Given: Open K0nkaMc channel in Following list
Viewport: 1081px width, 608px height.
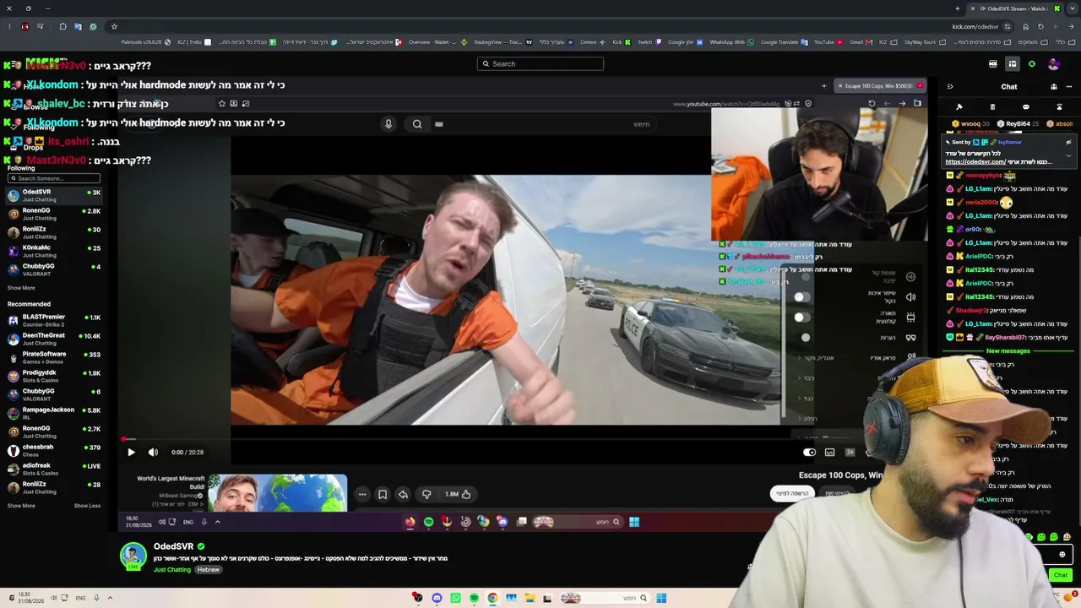Looking at the screenshot, I should point(54,251).
